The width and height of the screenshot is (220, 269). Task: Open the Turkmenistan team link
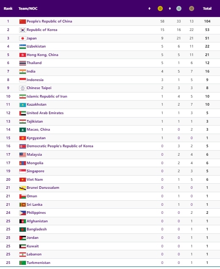click(39, 263)
